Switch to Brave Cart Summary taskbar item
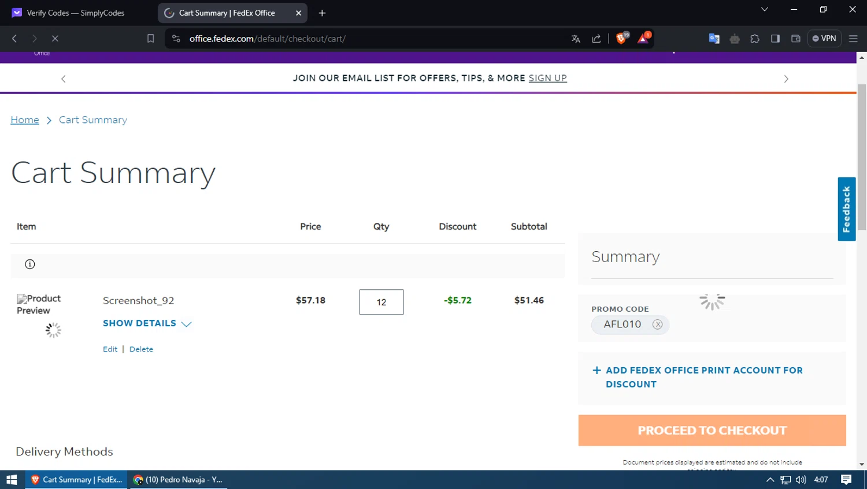This screenshot has height=489, width=867. tap(76, 480)
